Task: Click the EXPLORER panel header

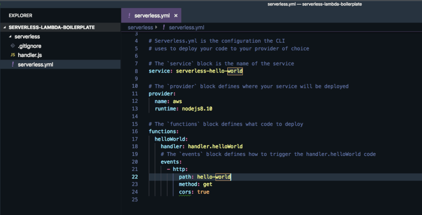Action: coord(21,16)
